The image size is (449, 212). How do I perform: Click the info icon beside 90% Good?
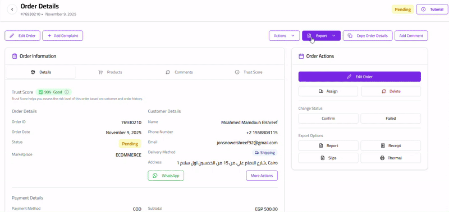click(x=67, y=92)
